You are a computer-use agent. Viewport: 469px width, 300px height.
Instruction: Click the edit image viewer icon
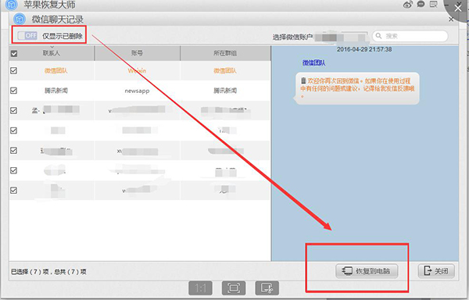[267, 288]
